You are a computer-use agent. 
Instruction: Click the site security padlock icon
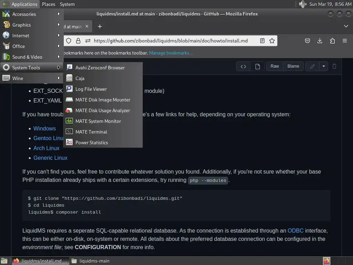click(78, 41)
